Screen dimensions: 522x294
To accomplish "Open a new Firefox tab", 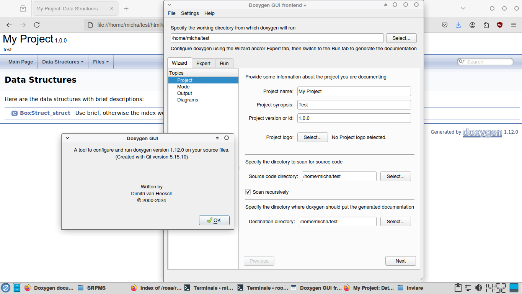I will tap(126, 8).
